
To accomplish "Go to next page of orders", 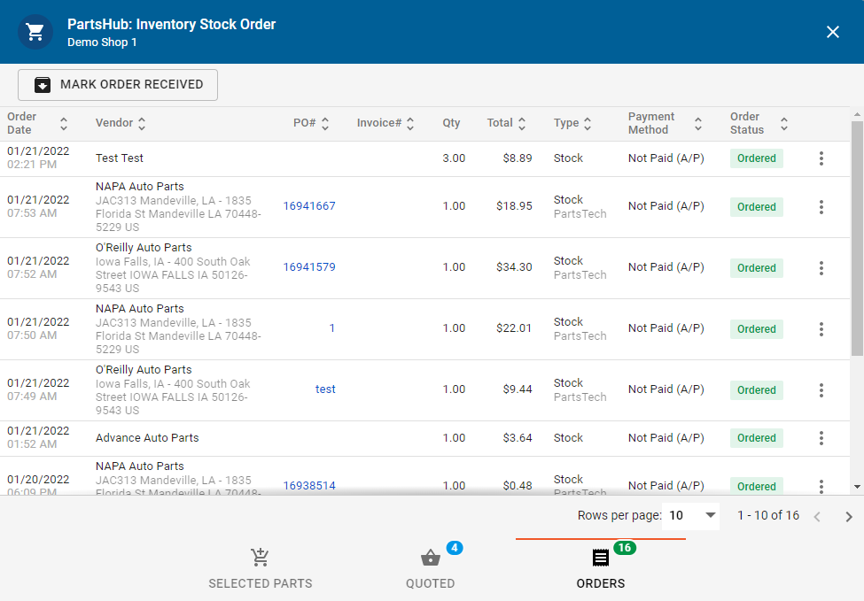I will coord(849,516).
